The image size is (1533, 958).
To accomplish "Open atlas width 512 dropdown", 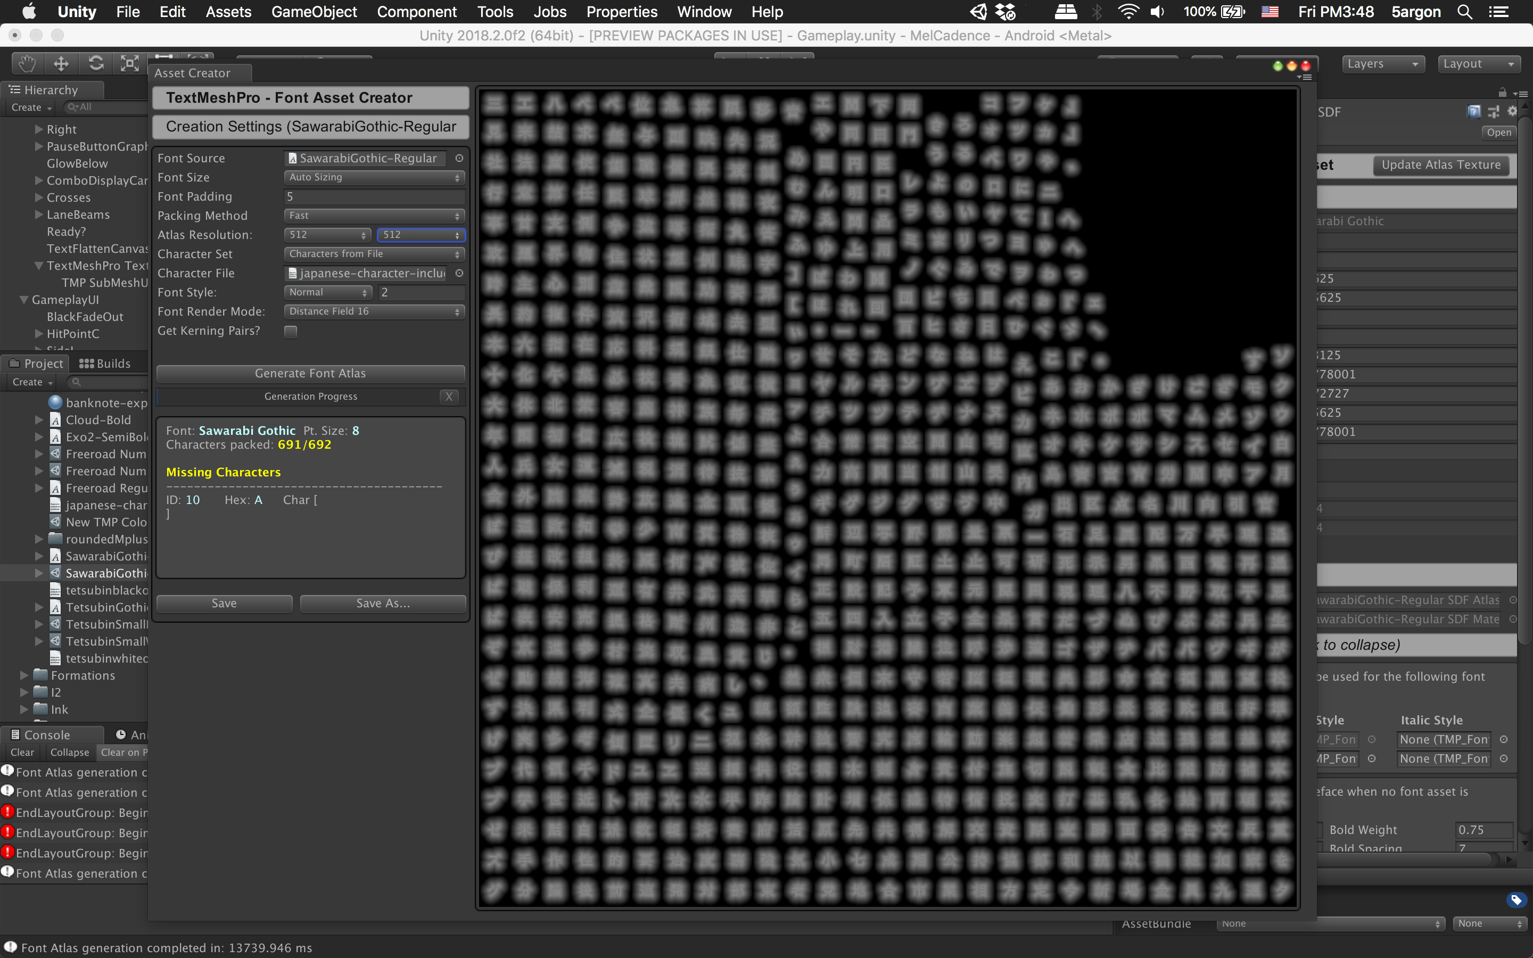I will (x=327, y=235).
